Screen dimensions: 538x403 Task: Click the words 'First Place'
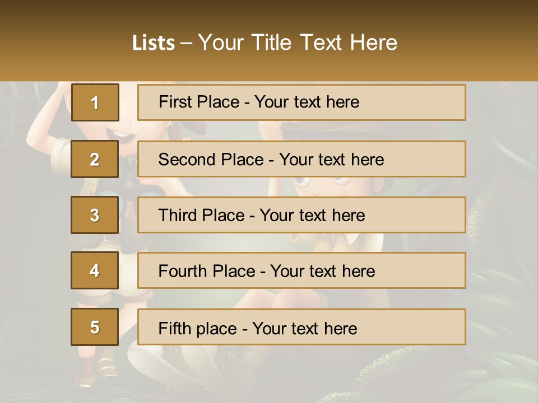[x=199, y=102]
